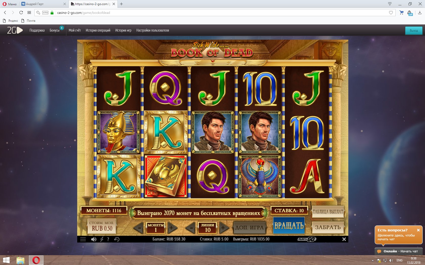Image resolution: width=425 pixels, height=265 pixels.
Task: Click the Opera taskbar icon
Action: pos(36,260)
